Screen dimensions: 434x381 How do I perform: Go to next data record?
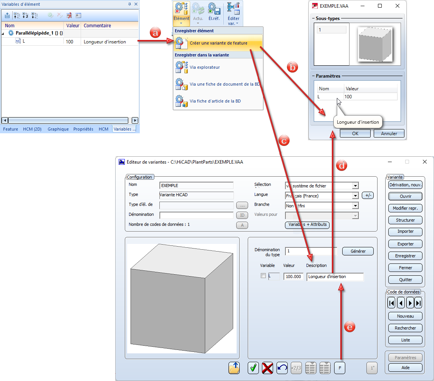click(410, 303)
